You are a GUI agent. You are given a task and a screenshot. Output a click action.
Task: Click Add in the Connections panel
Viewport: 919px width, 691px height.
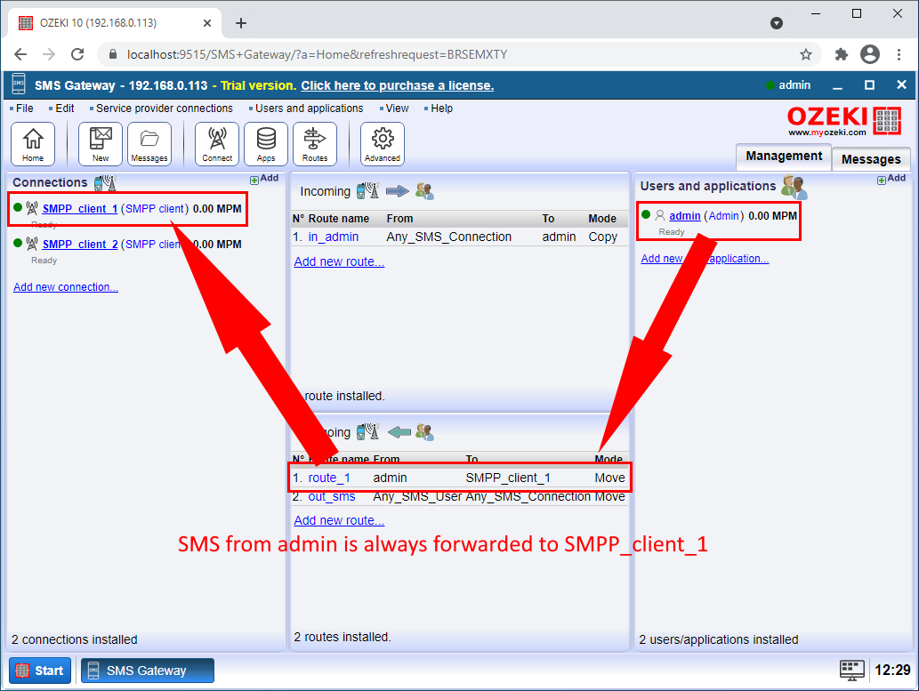tap(264, 178)
